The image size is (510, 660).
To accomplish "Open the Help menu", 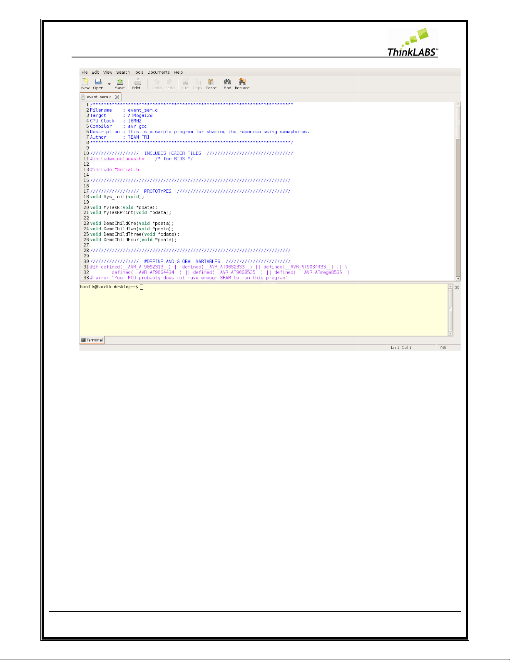I will tap(178, 72).
